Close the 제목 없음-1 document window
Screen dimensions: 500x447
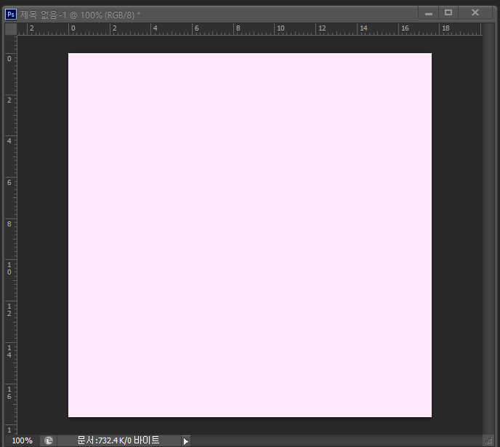[475, 13]
